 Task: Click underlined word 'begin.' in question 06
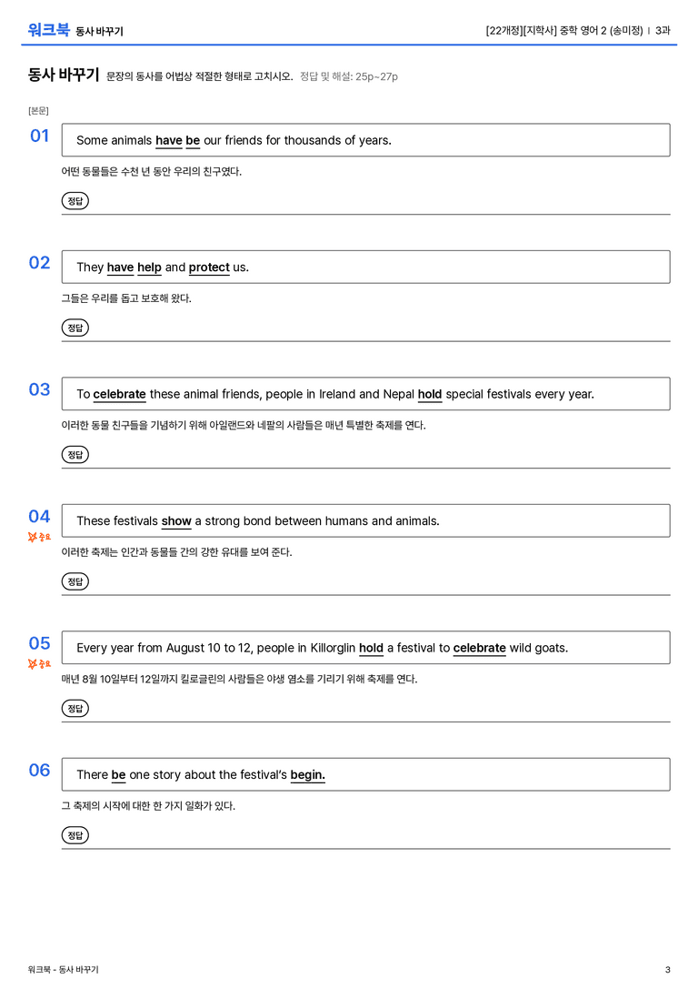click(307, 774)
